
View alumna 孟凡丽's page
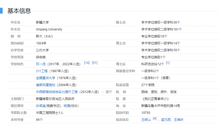pos(166,120)
